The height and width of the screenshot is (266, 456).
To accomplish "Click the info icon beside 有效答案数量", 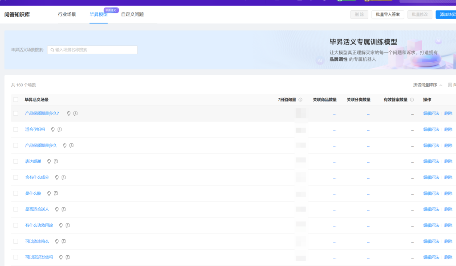I will [412, 100].
